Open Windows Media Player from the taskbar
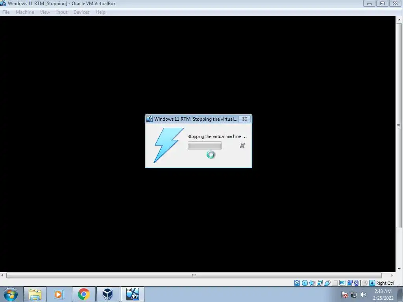This screenshot has height=302, width=403. 59,294
